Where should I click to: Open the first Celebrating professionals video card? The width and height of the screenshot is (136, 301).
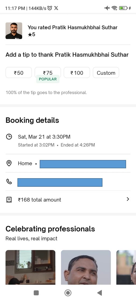click(x=30, y=267)
